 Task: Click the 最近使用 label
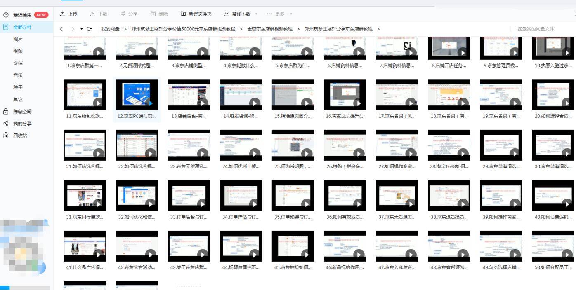click(22, 15)
